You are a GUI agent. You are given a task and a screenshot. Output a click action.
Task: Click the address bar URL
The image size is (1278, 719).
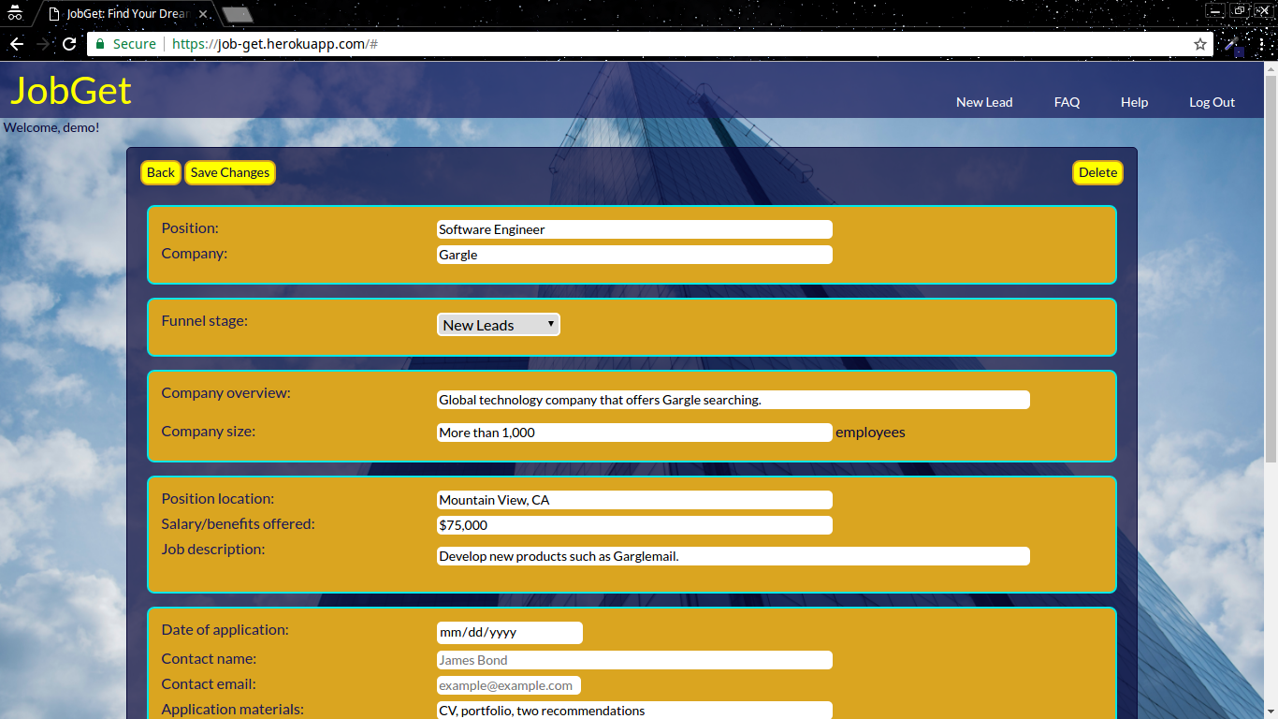274,44
